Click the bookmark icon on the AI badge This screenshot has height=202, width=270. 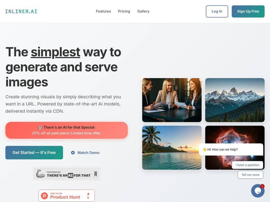[x=96, y=174]
